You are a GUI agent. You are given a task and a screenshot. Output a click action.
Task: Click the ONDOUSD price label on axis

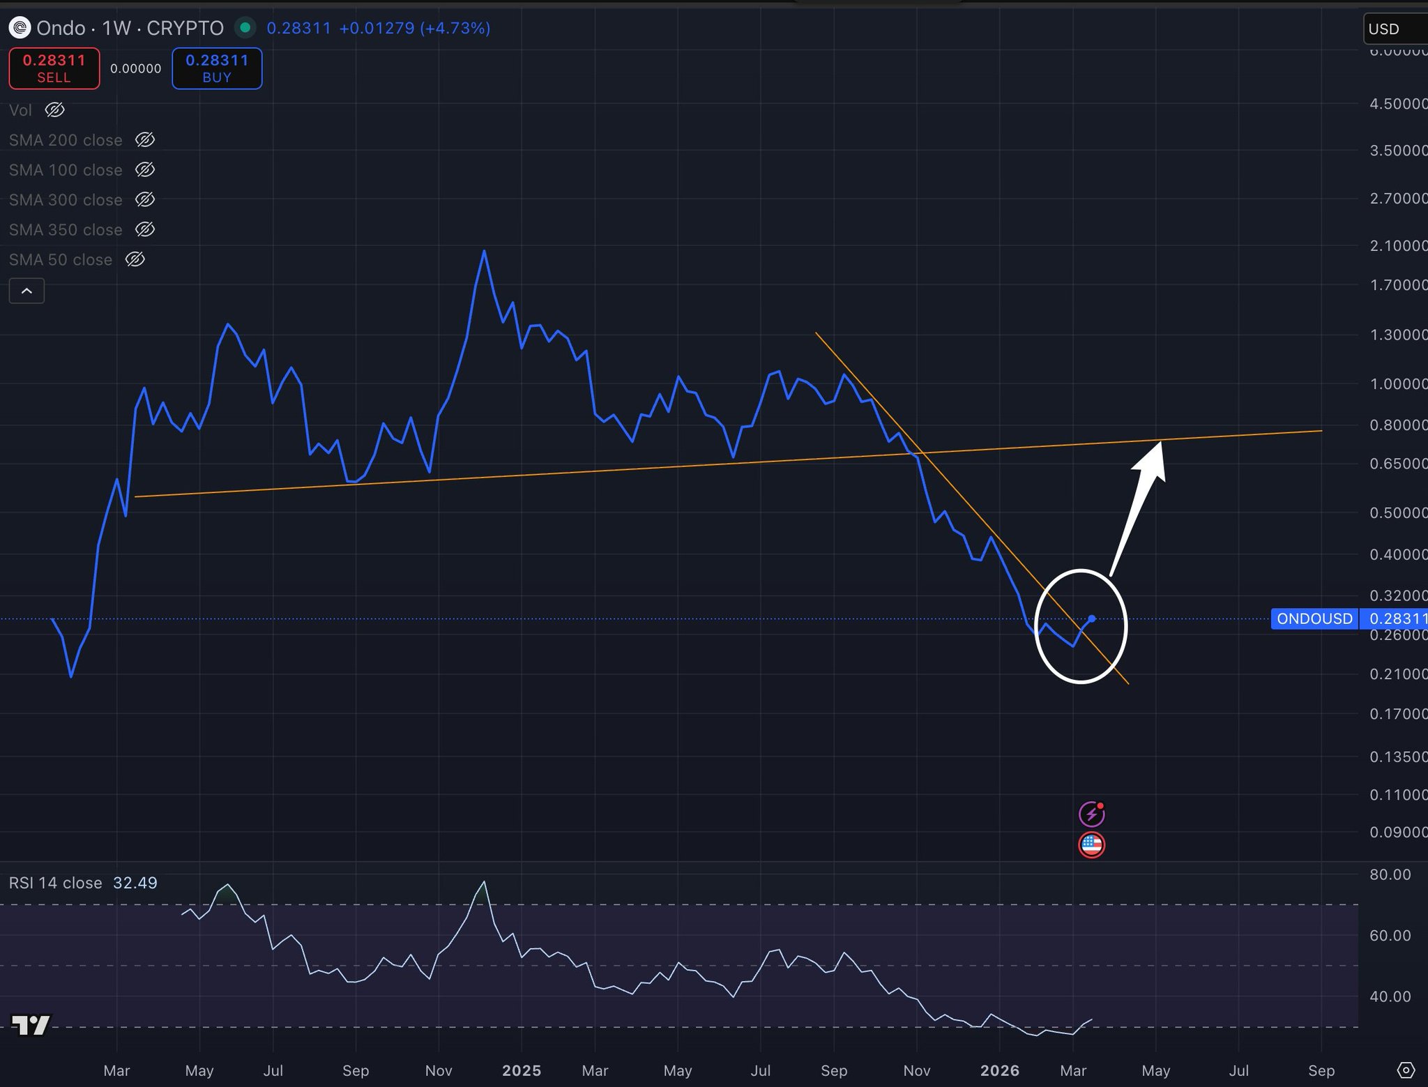[x=1314, y=618]
